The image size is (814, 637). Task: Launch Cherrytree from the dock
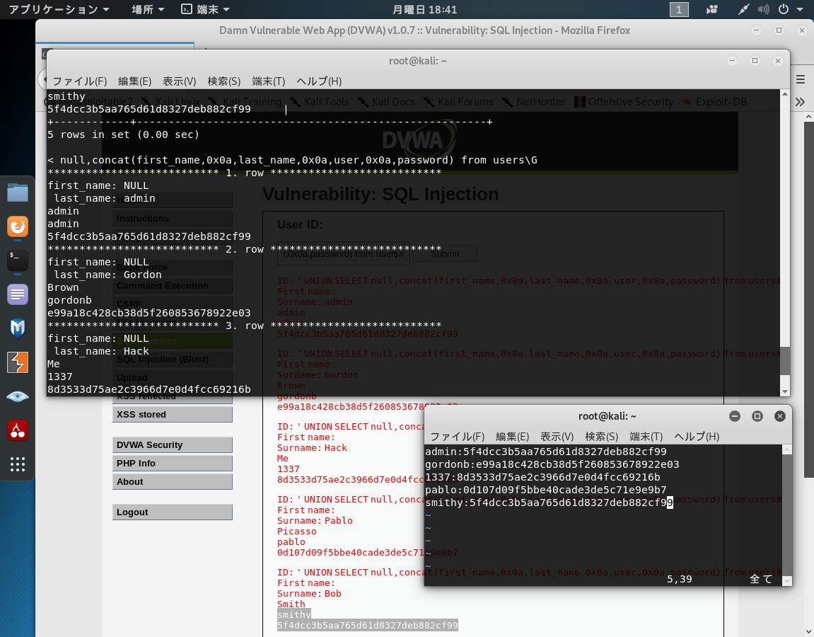[18, 430]
